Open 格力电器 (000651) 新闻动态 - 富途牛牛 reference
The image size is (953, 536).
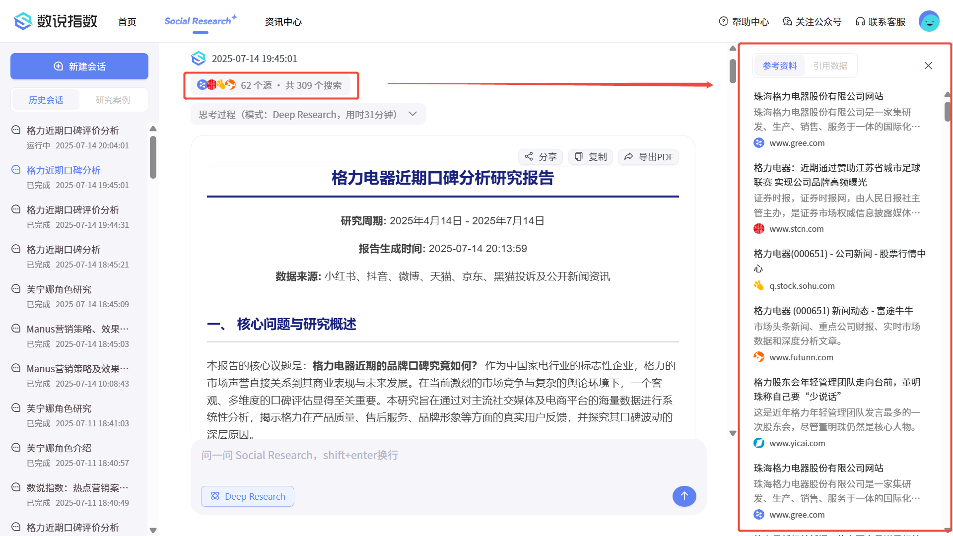(833, 311)
